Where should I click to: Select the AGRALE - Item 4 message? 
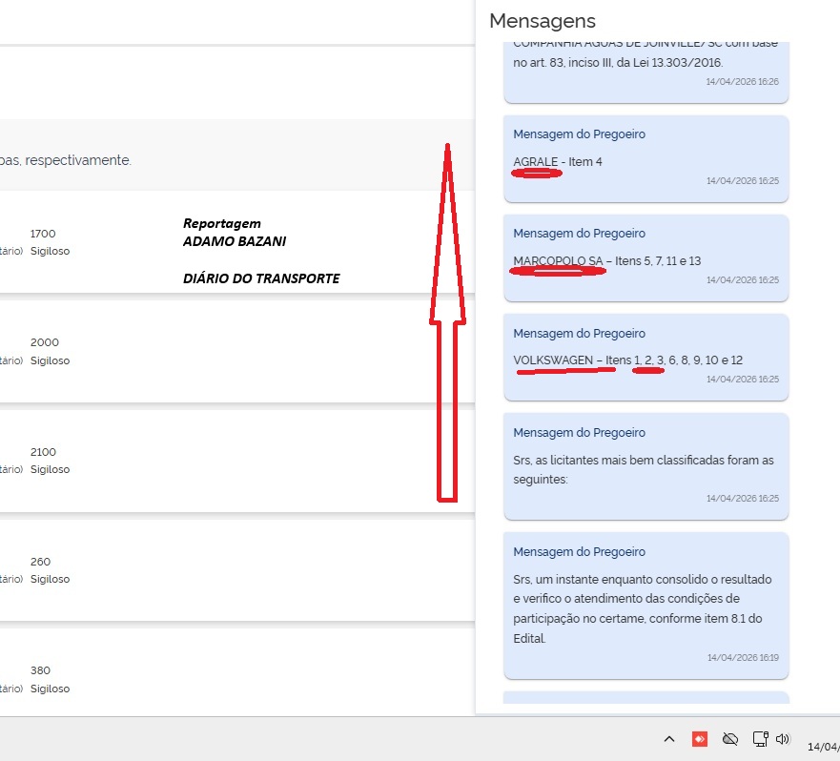click(x=645, y=159)
